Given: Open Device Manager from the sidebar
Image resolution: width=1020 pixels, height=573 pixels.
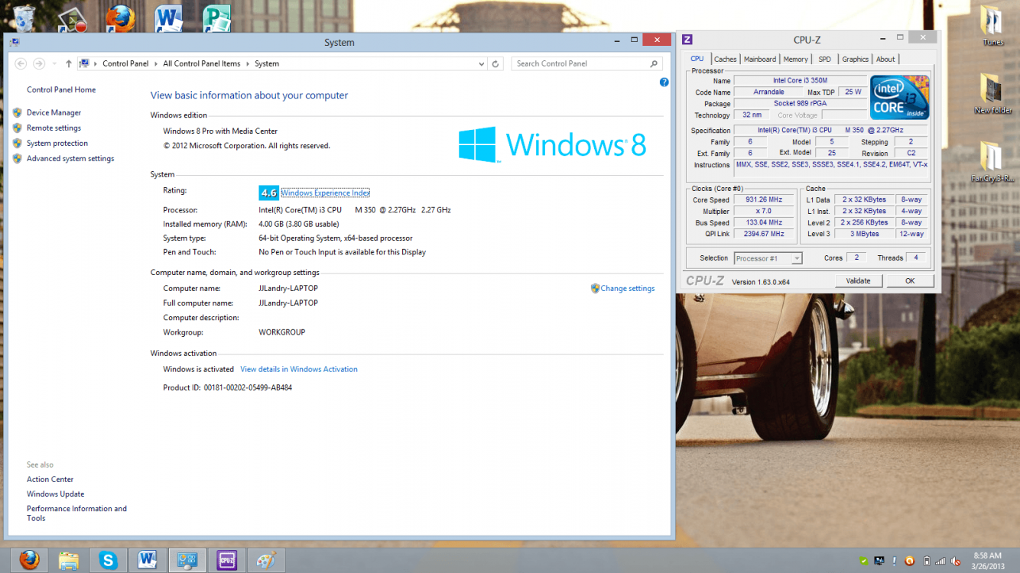Looking at the screenshot, I should click(54, 112).
